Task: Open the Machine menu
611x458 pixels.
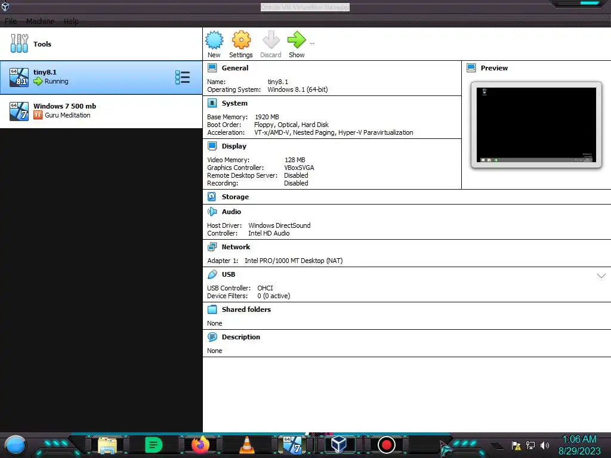Action: pos(40,21)
